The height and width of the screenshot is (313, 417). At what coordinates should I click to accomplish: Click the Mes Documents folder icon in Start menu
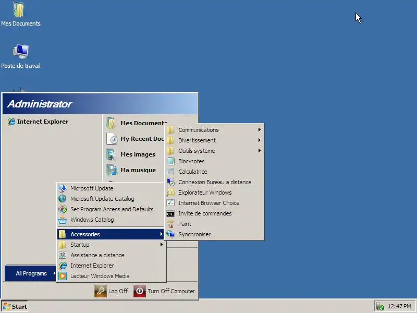(x=111, y=123)
